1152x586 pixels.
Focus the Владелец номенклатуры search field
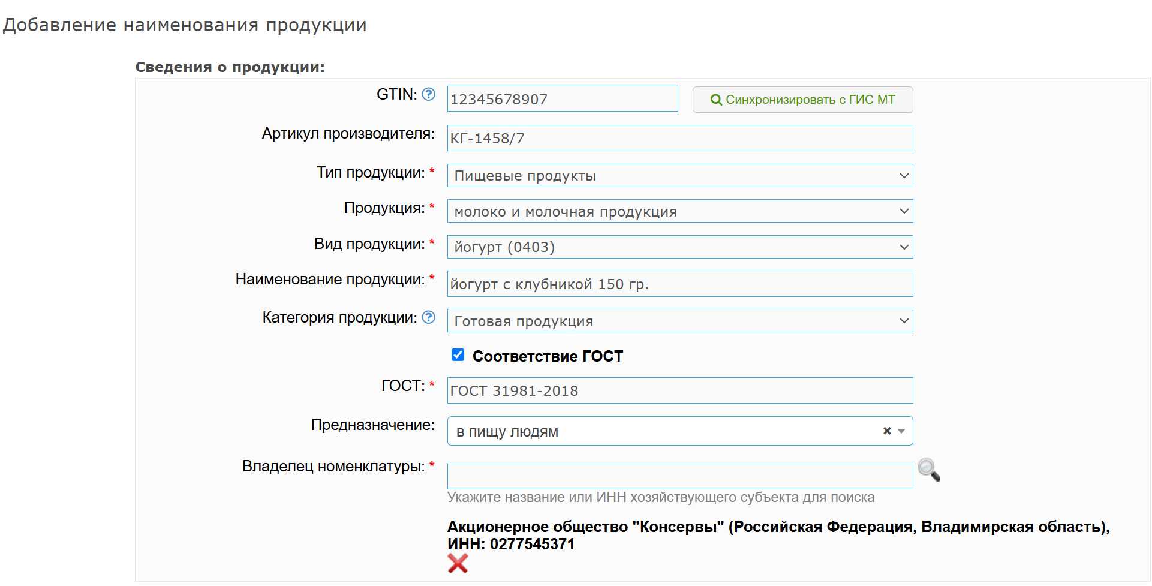click(x=679, y=476)
